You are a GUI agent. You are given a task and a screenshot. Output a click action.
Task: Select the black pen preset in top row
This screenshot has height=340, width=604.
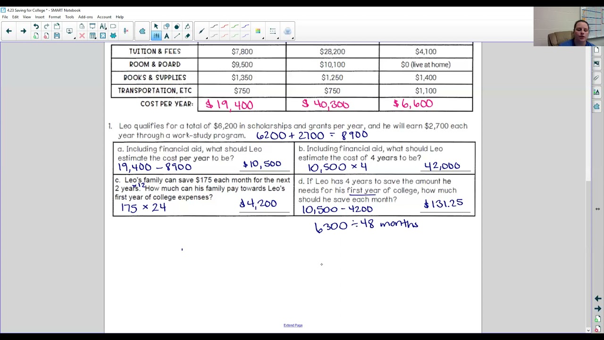pyautogui.click(x=214, y=26)
